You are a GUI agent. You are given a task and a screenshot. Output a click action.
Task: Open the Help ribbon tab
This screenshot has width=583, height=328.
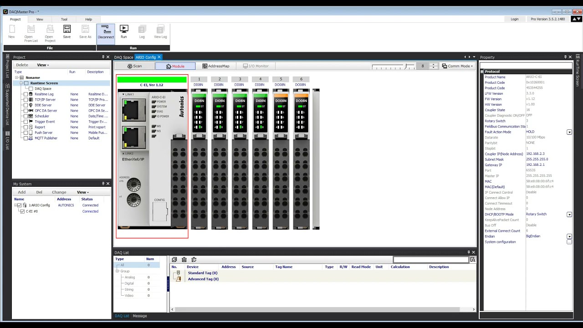(89, 19)
